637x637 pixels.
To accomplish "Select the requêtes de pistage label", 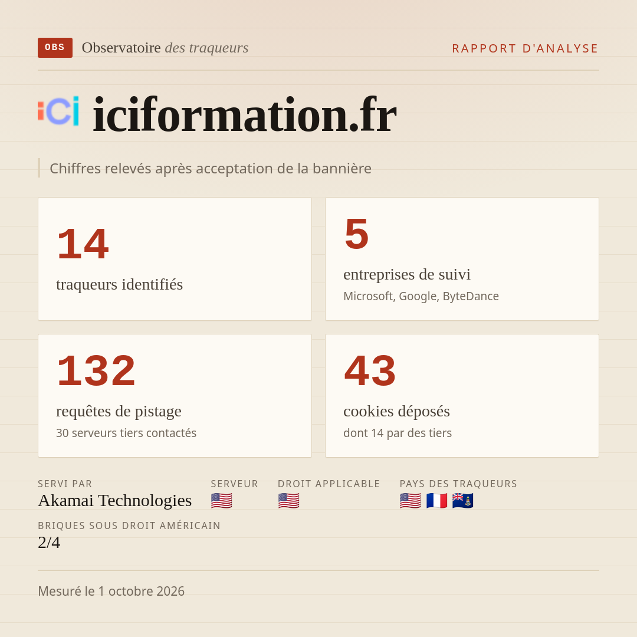I will [119, 411].
